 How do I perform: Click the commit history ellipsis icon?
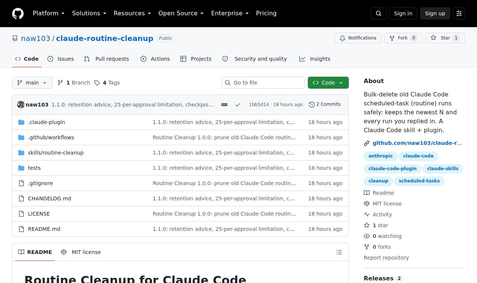click(224, 105)
